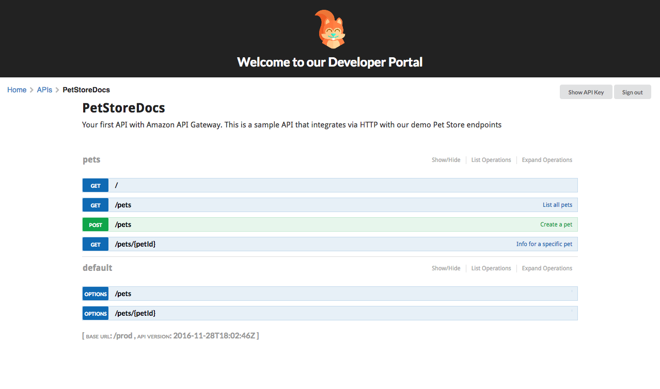
Task: Click the GET badge for /pets/{petId}
Action: (96, 245)
